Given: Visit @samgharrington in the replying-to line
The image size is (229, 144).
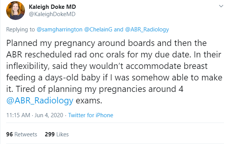Looking at the screenshot, I should [x=59, y=29].
